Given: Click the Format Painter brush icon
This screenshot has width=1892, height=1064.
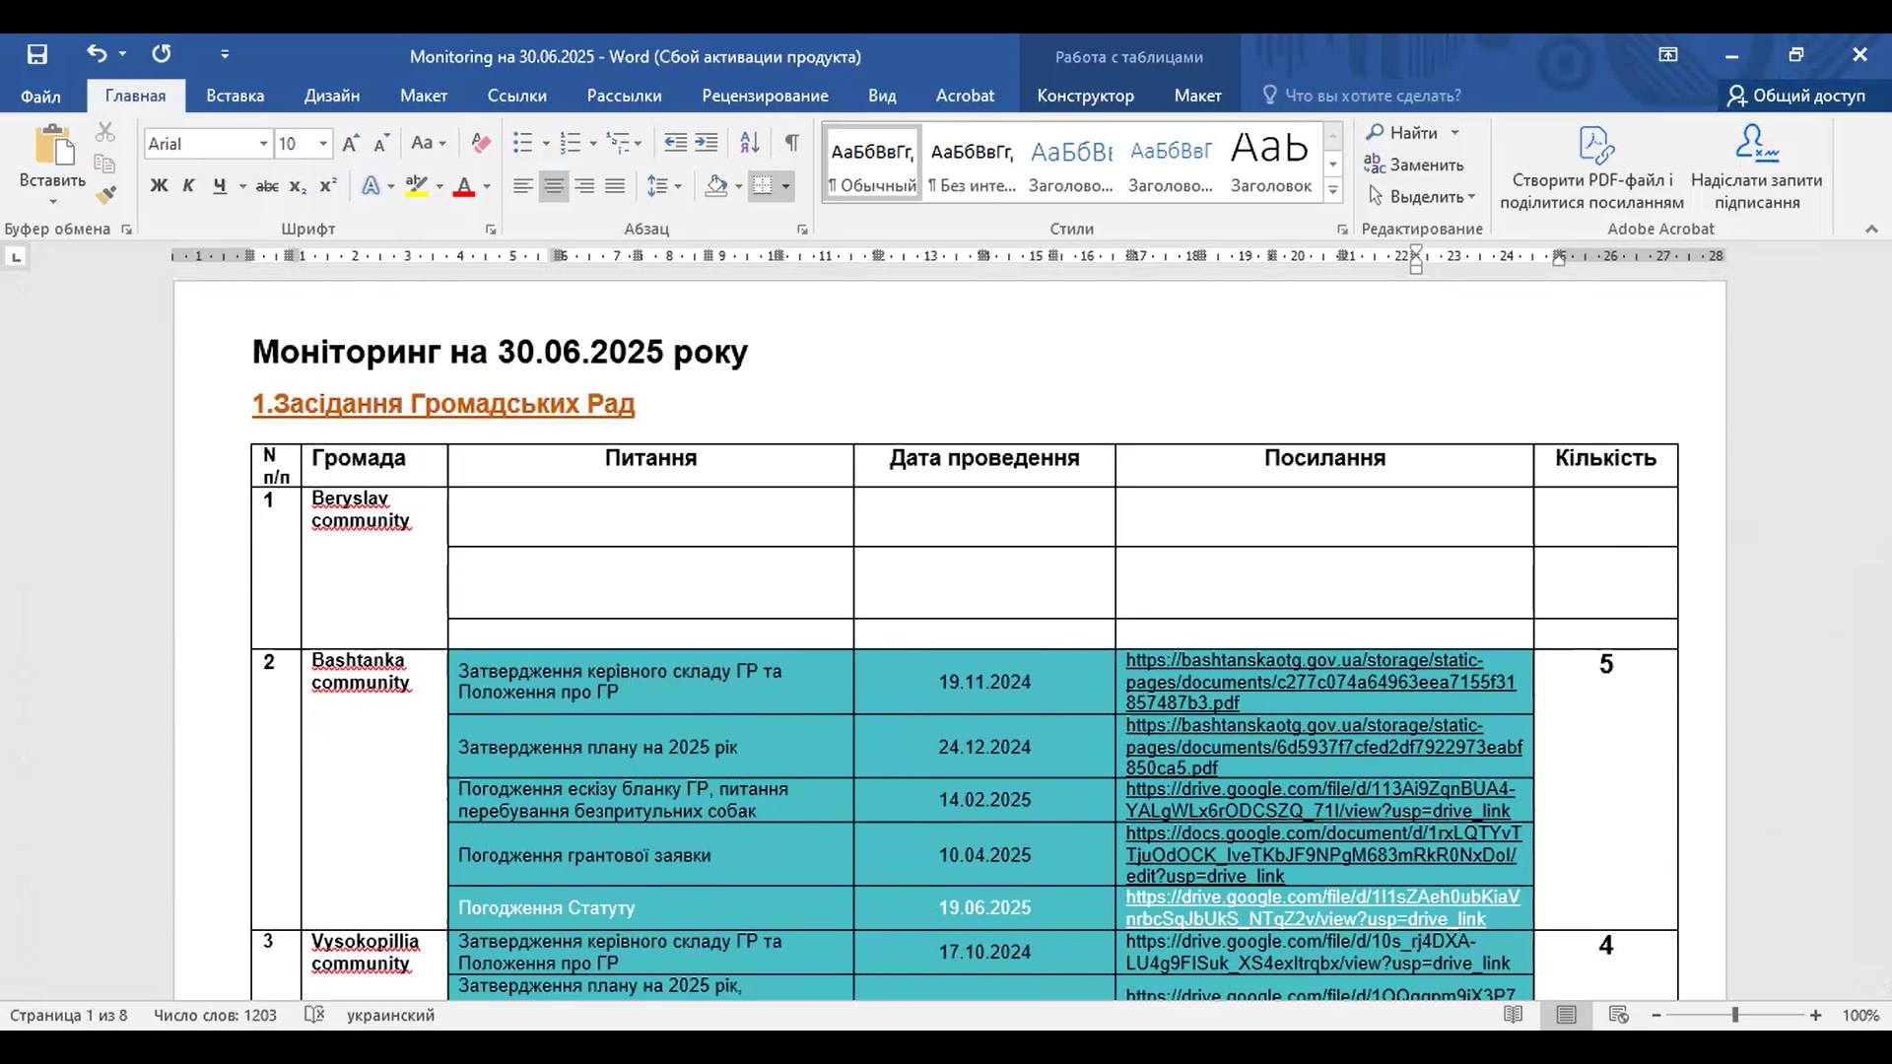Looking at the screenshot, I should pyautogui.click(x=106, y=195).
